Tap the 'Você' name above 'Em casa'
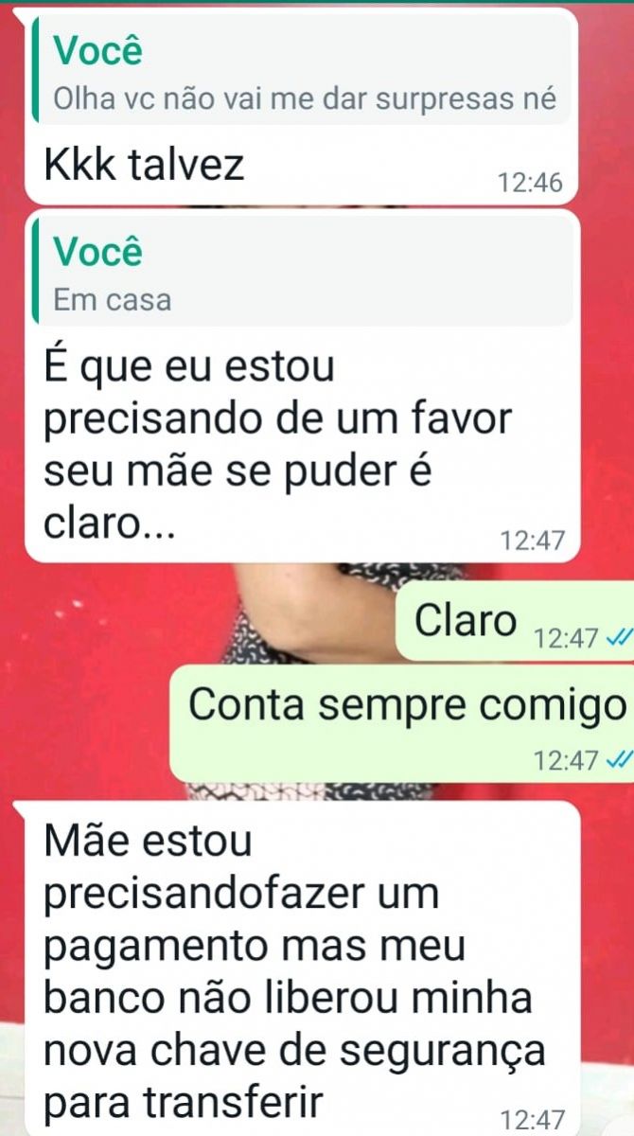Screen dimensions: 634x1136 [98, 253]
